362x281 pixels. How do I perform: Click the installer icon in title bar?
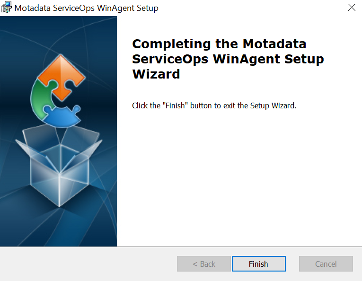point(7,8)
